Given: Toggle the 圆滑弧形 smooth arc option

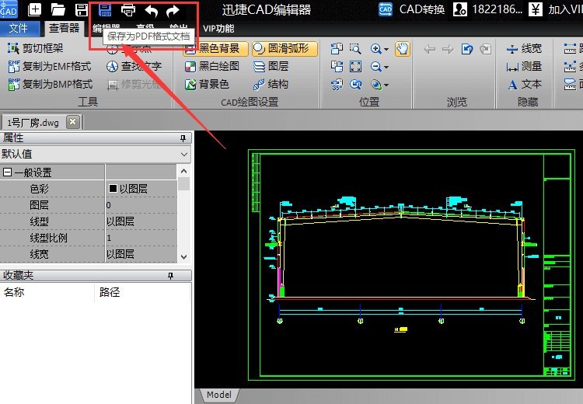Looking at the screenshot, I should point(281,49).
